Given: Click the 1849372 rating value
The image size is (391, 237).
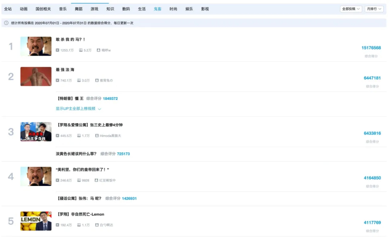Looking at the screenshot, I should [110, 98].
